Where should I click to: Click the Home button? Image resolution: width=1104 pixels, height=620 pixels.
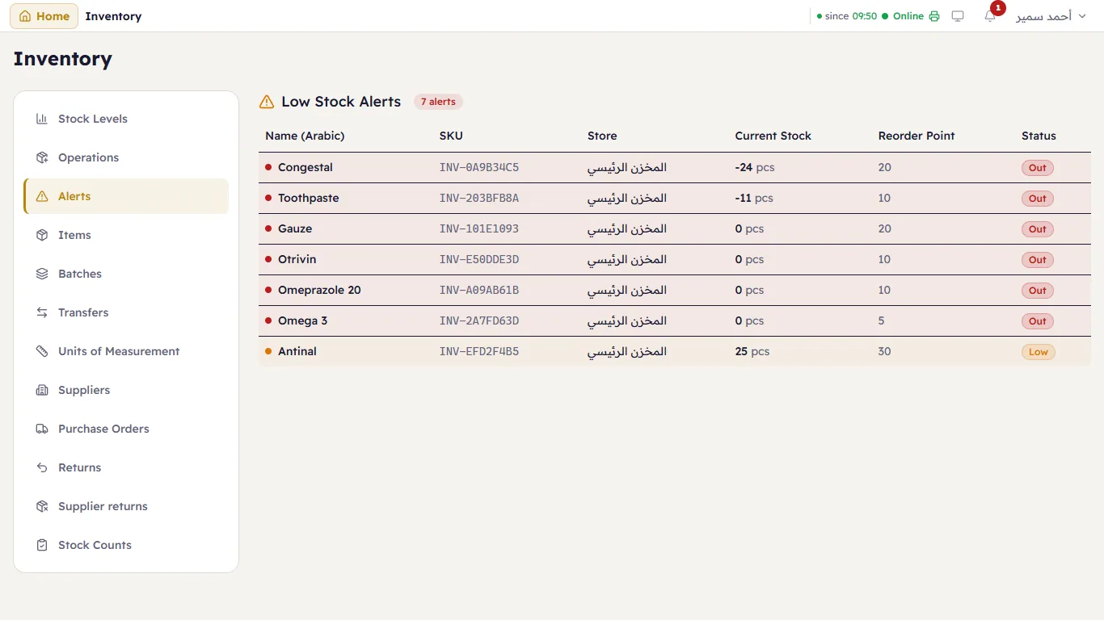tap(44, 16)
